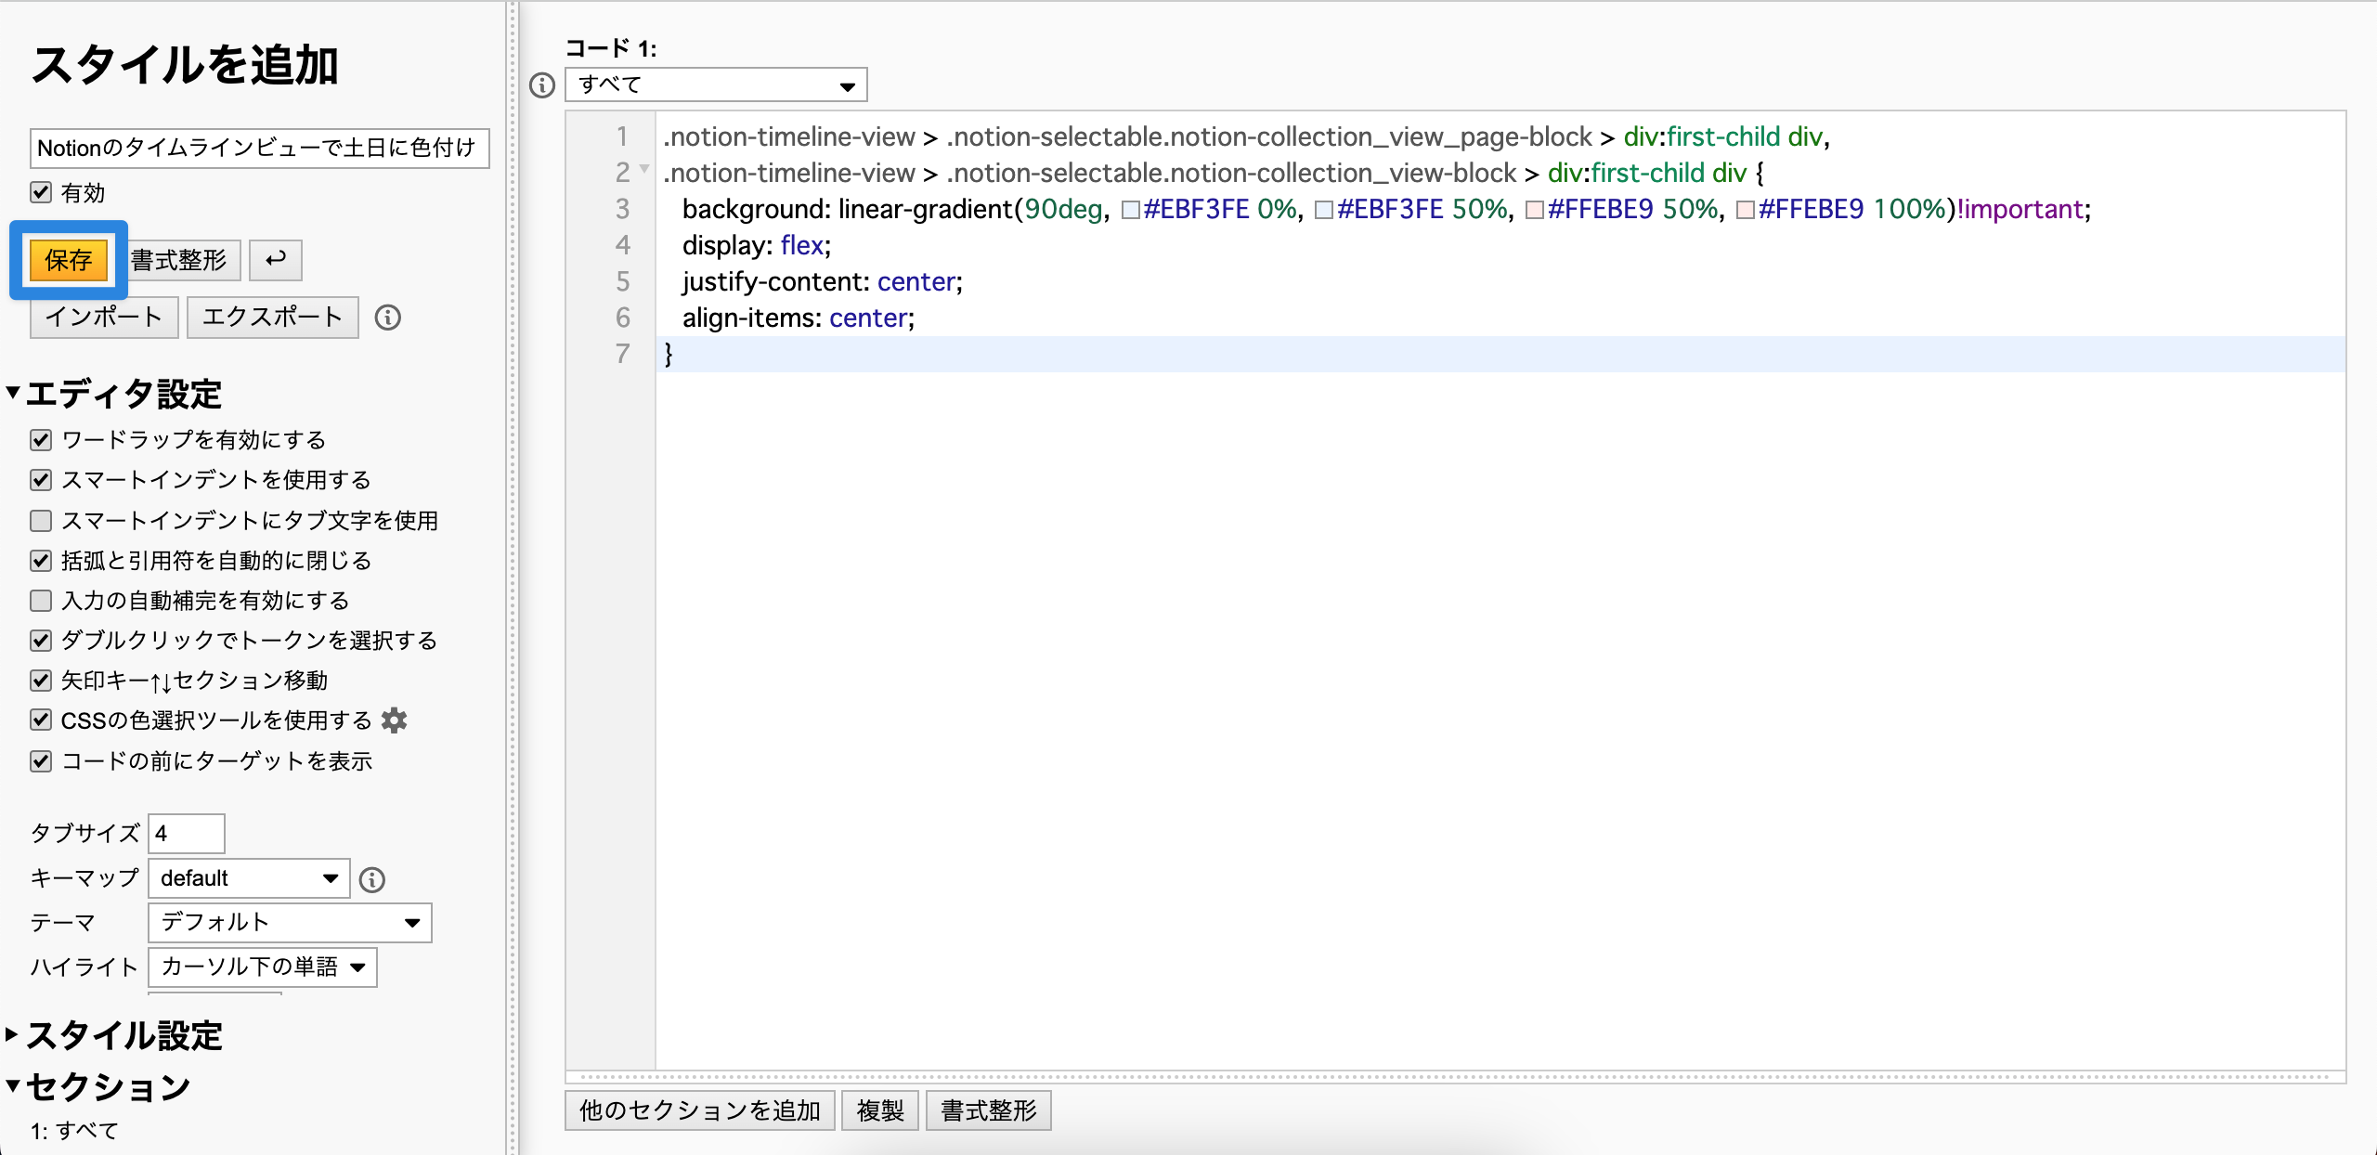Open the ハイライト dropdown showing カーソル下の単語

263,967
